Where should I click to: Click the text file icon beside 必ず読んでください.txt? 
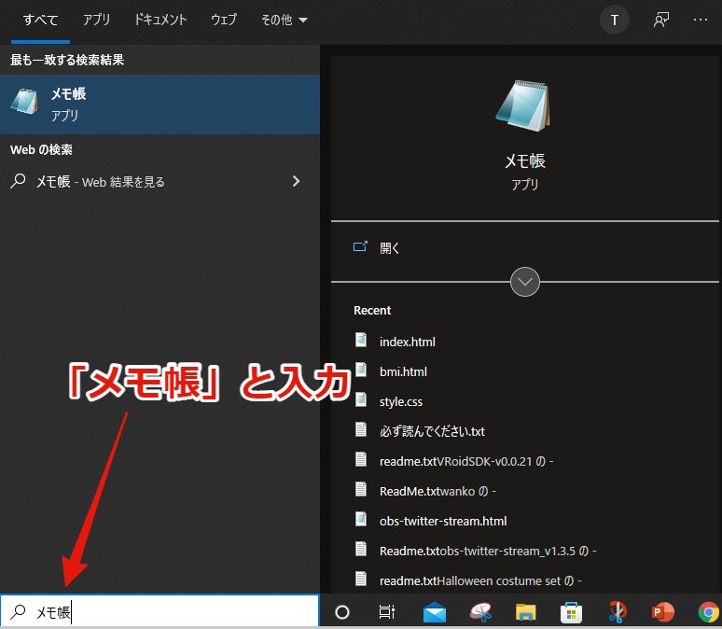pyautogui.click(x=361, y=429)
